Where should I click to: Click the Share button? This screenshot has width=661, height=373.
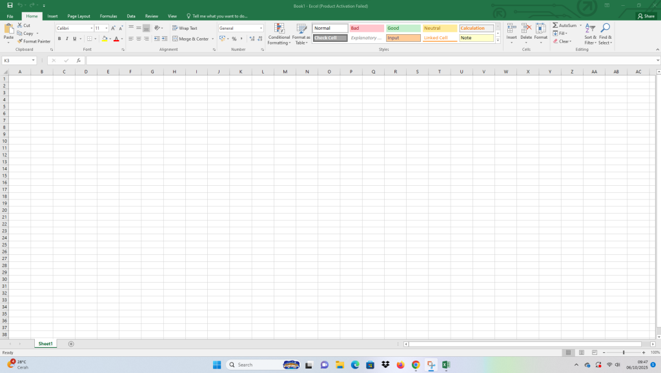click(x=646, y=16)
